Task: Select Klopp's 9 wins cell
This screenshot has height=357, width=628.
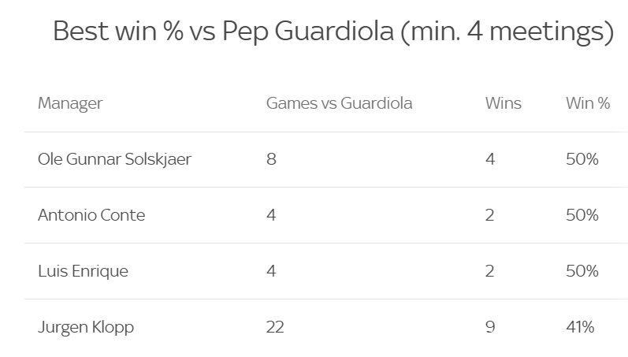Action: (x=490, y=327)
